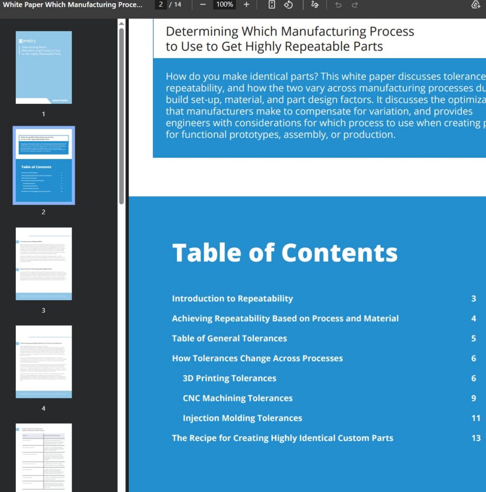Click page number 13 in the contents
This screenshot has height=492, width=486.
click(x=476, y=438)
